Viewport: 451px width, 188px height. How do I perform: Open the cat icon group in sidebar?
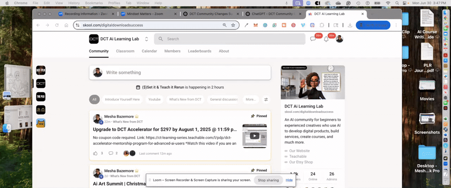[x=41, y=123]
